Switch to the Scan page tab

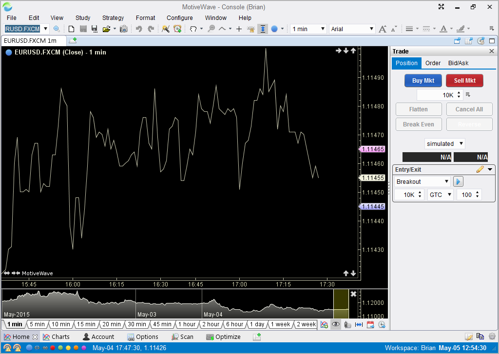coord(182,337)
